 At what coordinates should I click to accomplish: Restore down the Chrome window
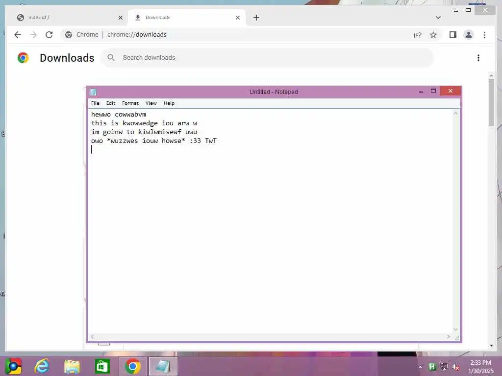point(468,10)
